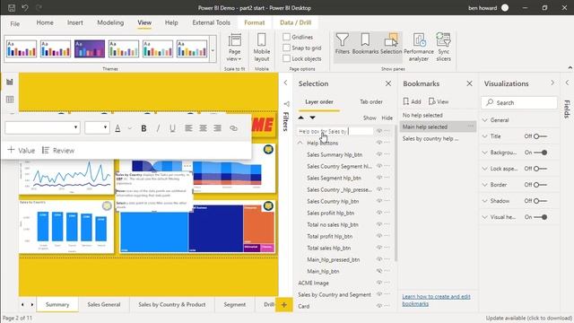
Task: Open the File menu
Action: point(14,23)
